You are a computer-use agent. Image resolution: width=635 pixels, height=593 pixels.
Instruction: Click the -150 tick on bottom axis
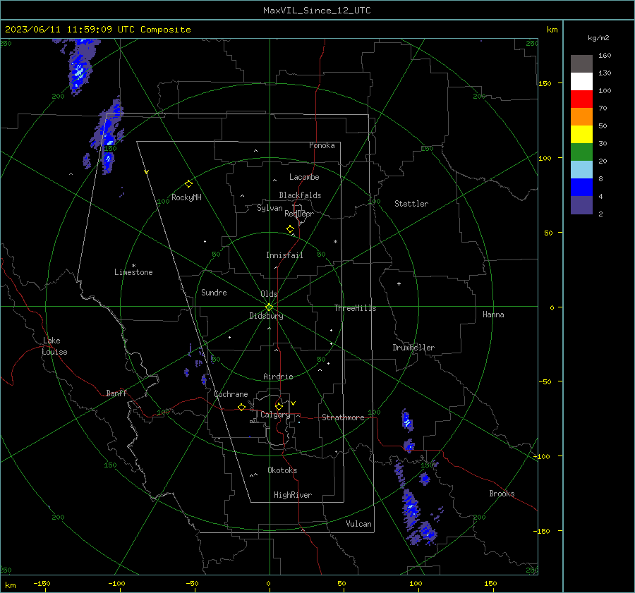click(x=42, y=583)
